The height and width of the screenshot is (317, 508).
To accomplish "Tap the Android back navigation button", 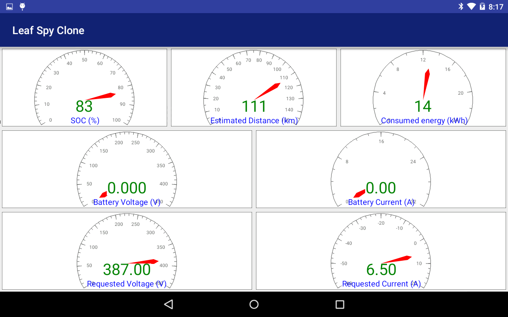I will pyautogui.click(x=169, y=304).
